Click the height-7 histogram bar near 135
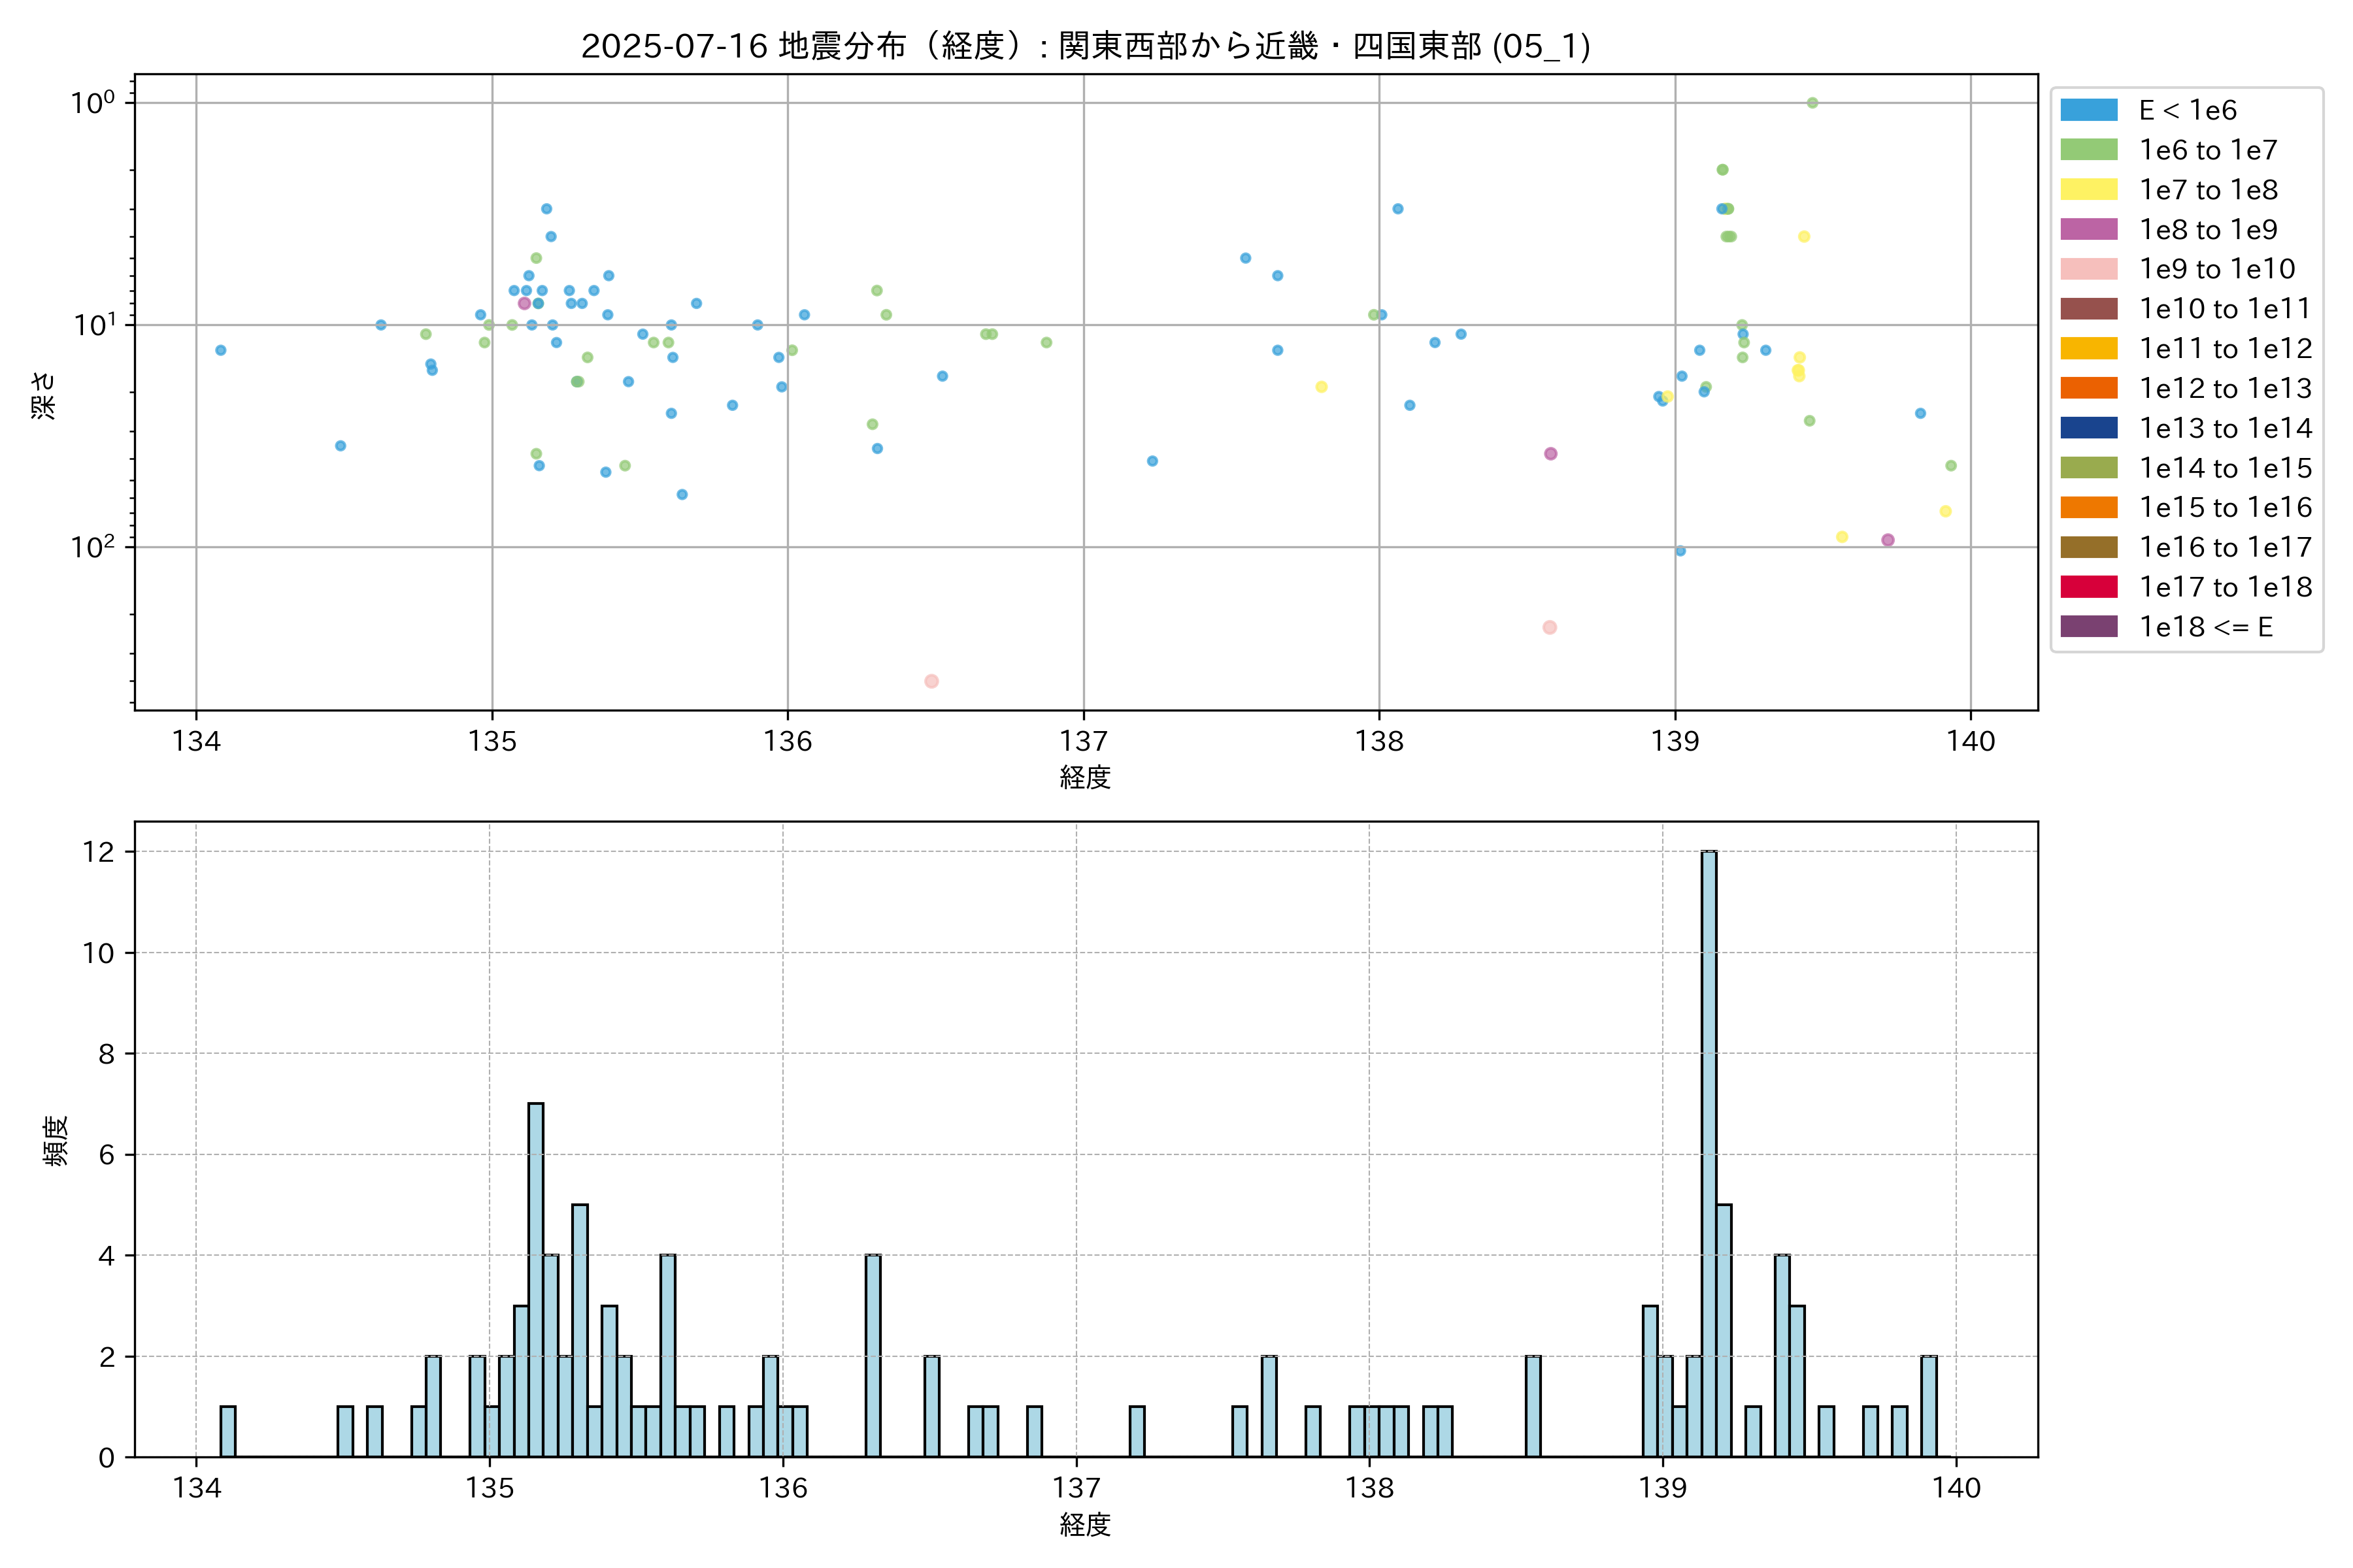Screen dimensions: 2353x1568 [535, 1280]
